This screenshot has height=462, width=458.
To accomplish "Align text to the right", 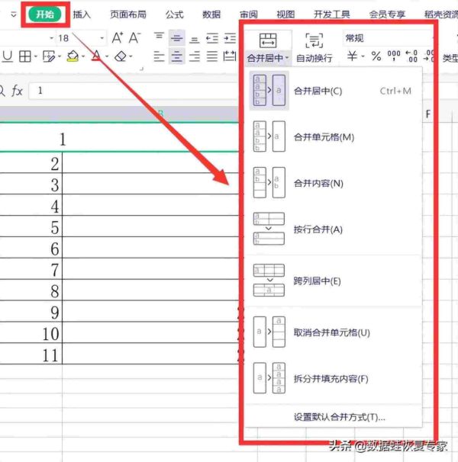I will [194, 56].
